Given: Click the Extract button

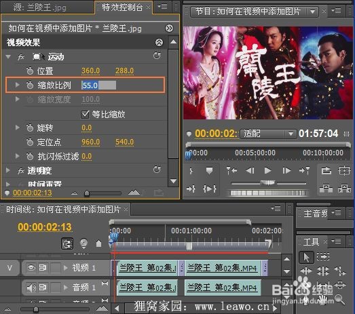Looking at the screenshot, I should [x=344, y=189].
